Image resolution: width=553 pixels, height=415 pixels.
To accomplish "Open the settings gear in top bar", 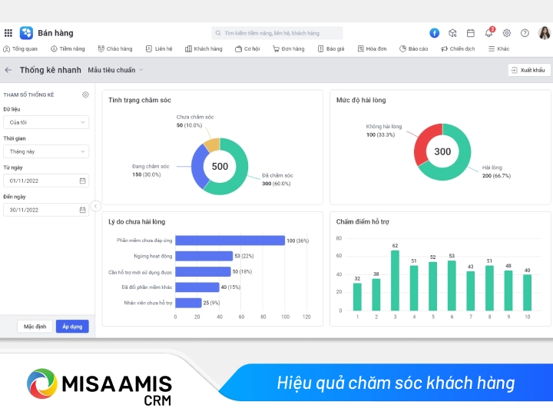I will tap(507, 33).
